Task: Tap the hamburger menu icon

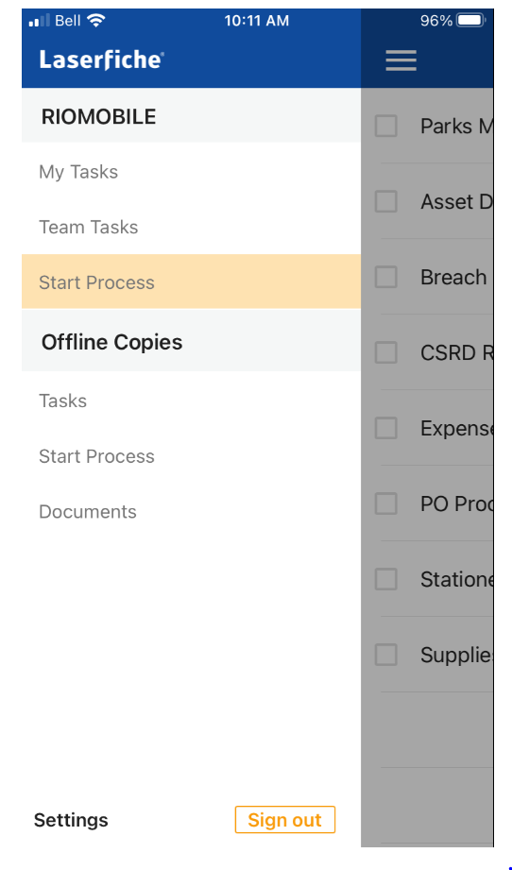Action: coord(401,60)
